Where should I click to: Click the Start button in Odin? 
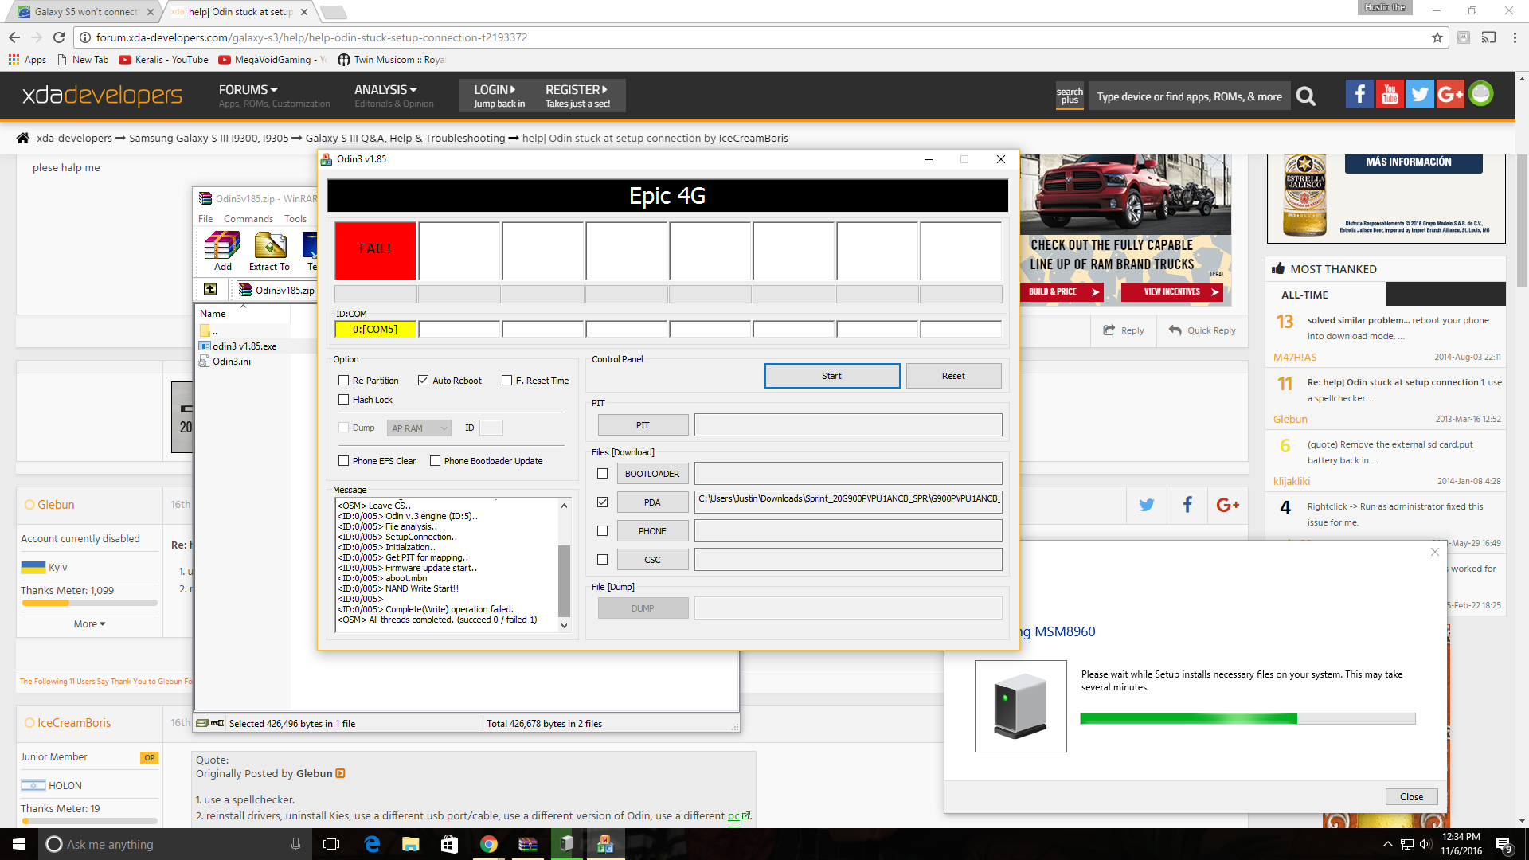pyautogui.click(x=832, y=376)
